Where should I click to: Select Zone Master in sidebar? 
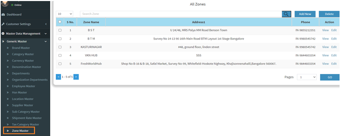pos(20,131)
